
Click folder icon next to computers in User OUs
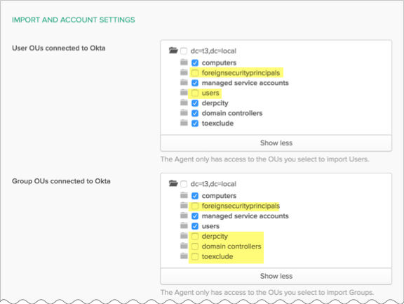(184, 62)
